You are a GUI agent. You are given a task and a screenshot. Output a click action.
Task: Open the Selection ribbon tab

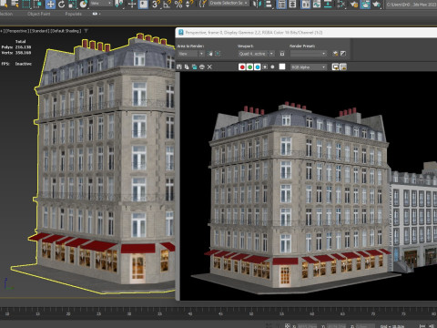[6, 14]
